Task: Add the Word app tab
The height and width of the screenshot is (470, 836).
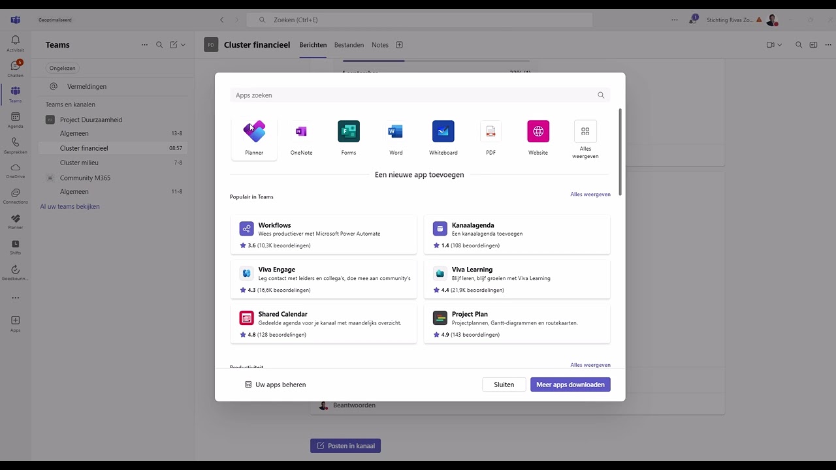Action: coord(396,138)
